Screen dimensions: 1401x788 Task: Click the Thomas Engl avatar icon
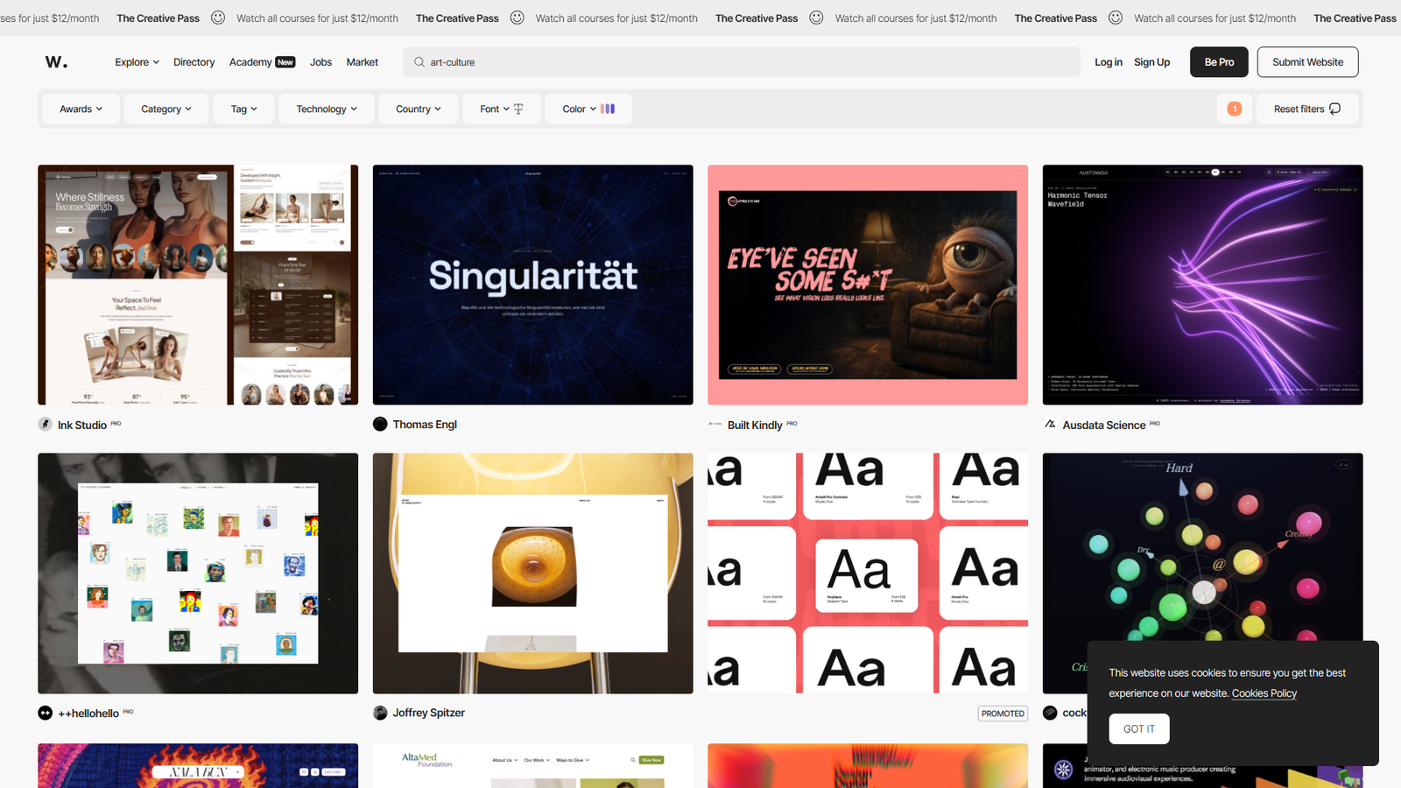[380, 424]
